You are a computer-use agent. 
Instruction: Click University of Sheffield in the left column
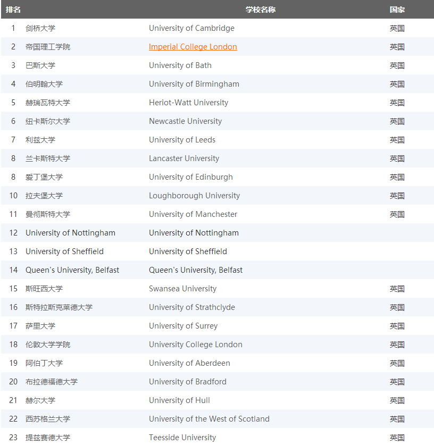[64, 251]
